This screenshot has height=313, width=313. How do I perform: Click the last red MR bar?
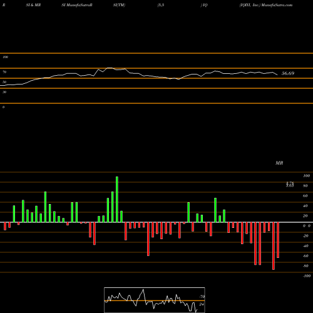tap(278, 240)
